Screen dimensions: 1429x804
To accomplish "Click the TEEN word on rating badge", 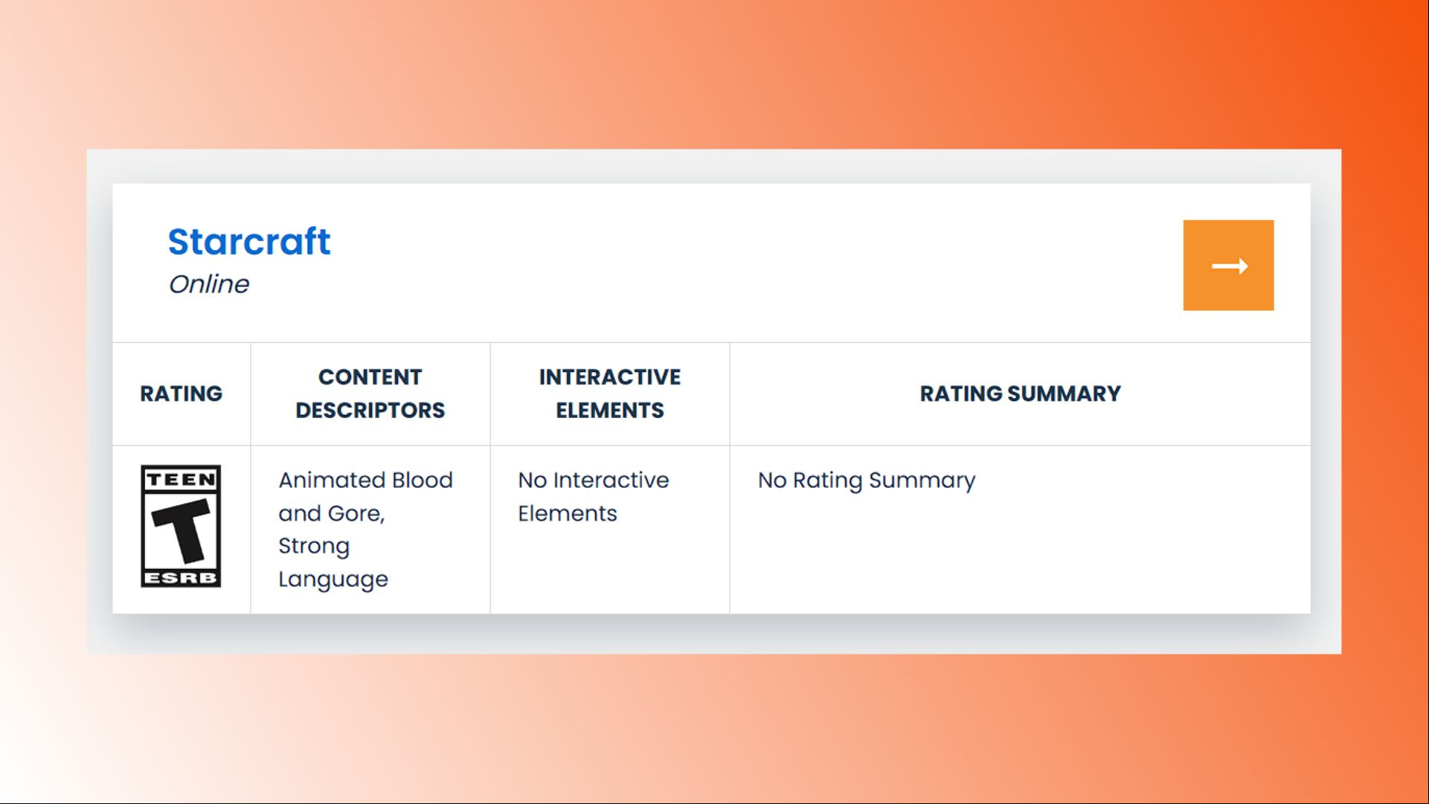I will tap(181, 480).
